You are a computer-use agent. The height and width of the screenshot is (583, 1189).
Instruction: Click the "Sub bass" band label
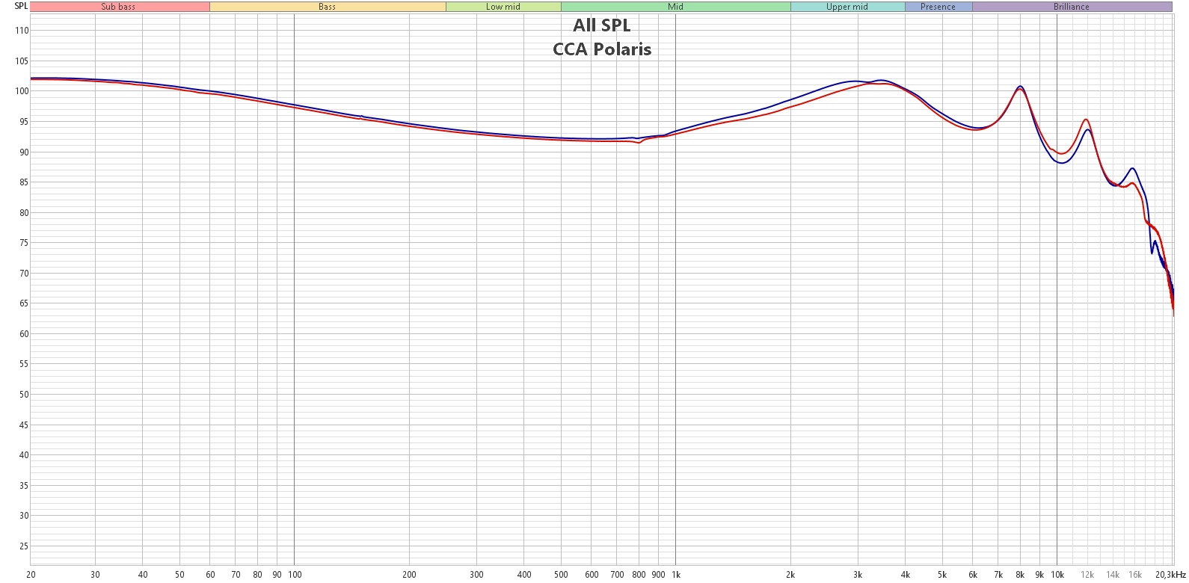tap(118, 7)
